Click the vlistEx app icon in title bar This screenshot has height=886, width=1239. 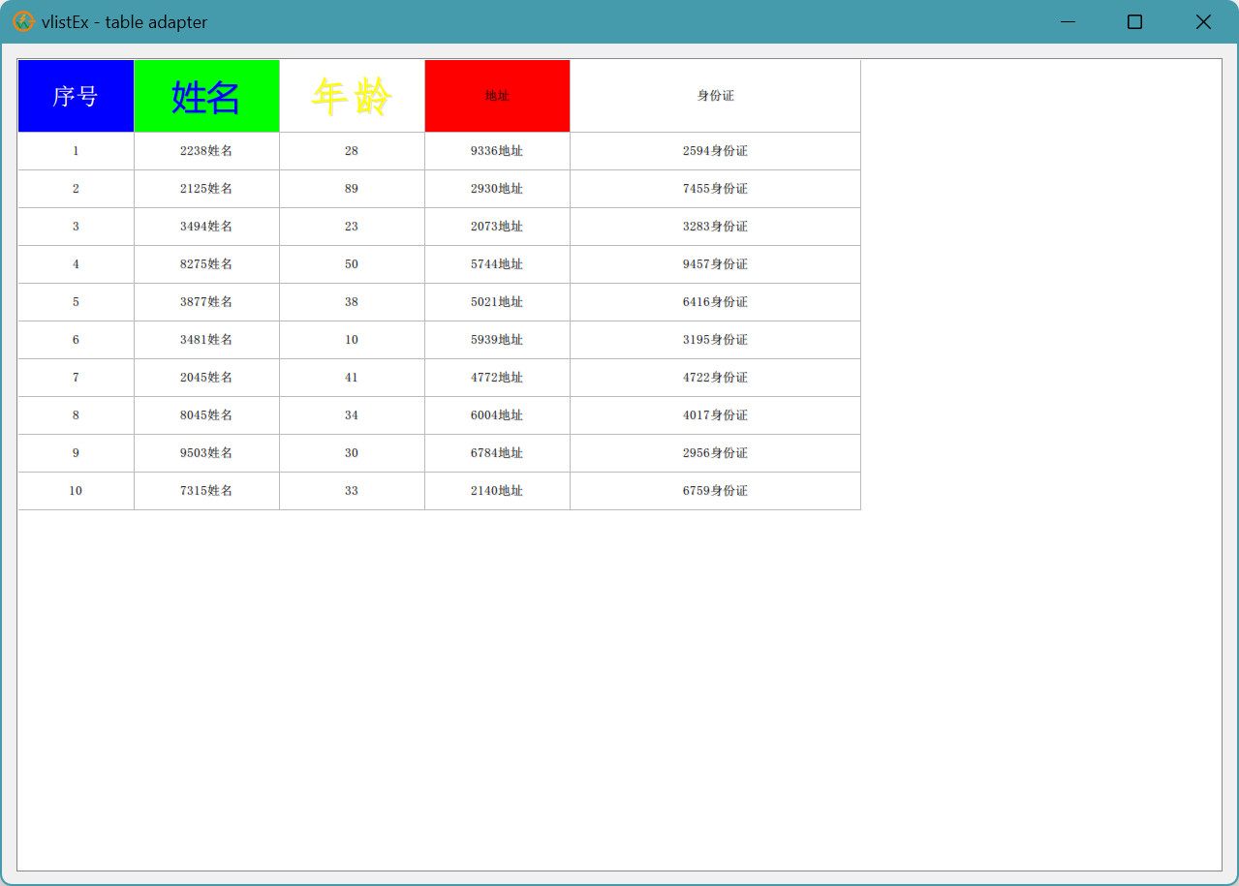point(23,21)
